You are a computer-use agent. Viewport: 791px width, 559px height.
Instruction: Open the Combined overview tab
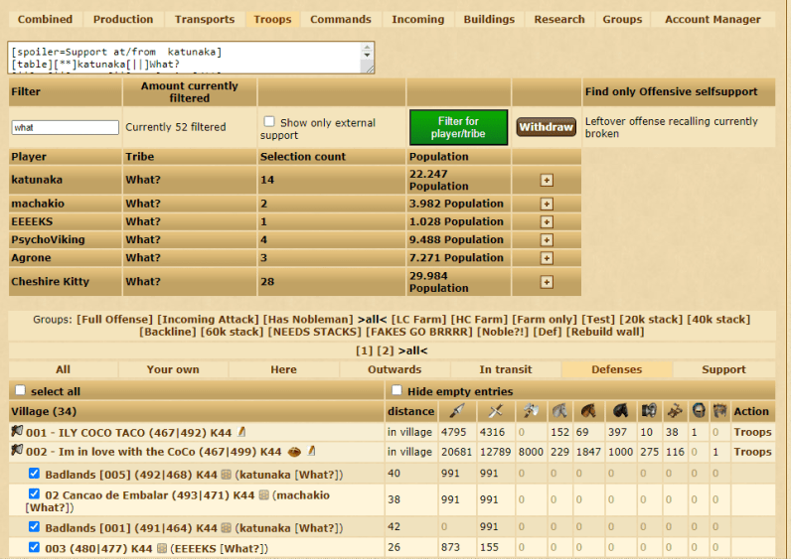[x=45, y=19]
